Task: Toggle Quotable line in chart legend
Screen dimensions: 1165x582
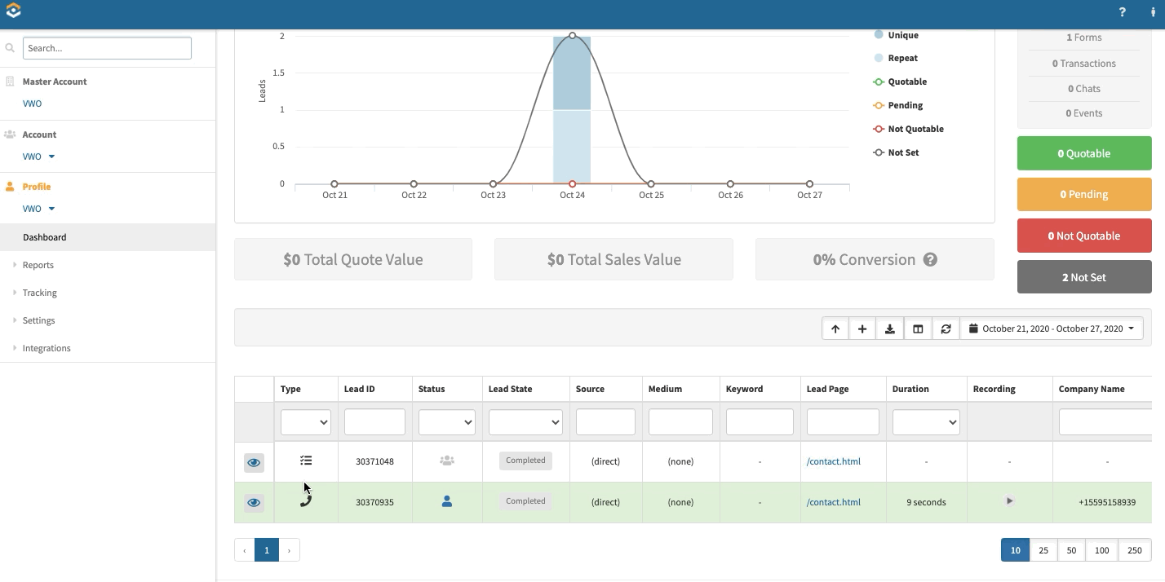Action: (x=900, y=82)
